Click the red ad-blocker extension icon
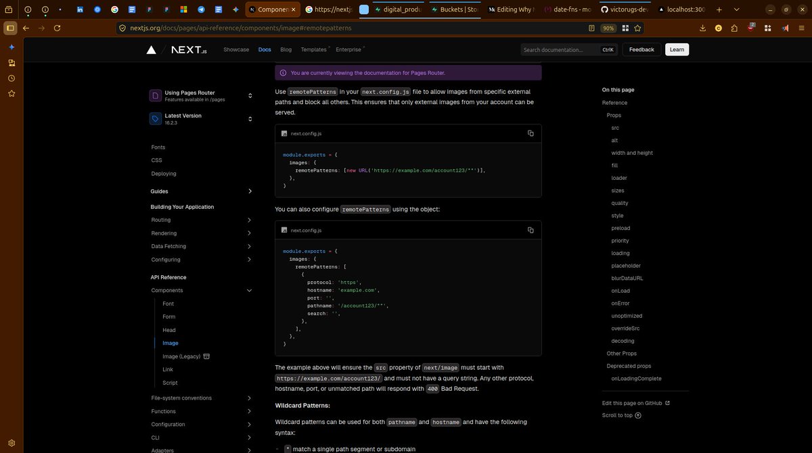The image size is (812, 453). [x=751, y=28]
